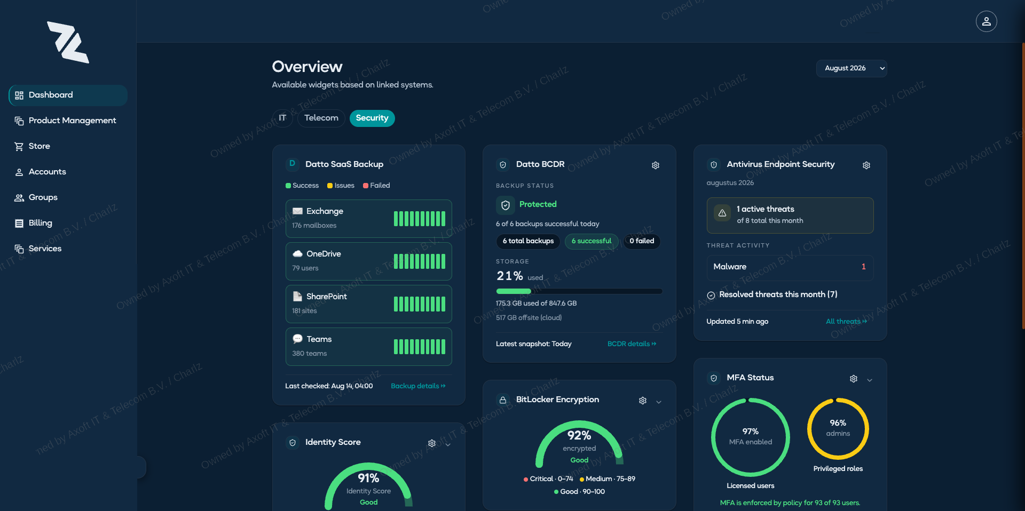Select the Security tab
This screenshot has width=1025, height=511.
click(x=372, y=118)
